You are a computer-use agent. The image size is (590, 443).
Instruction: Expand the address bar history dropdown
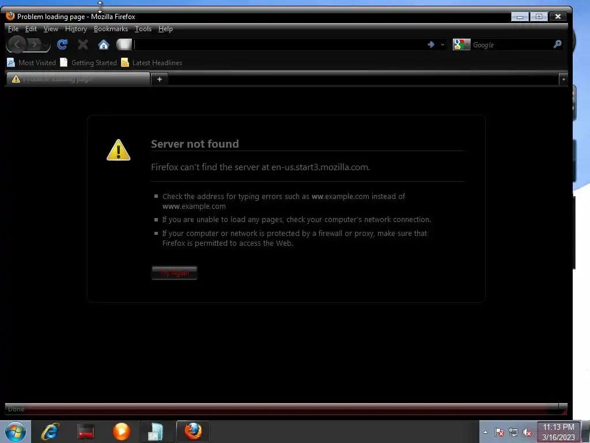[x=442, y=45]
